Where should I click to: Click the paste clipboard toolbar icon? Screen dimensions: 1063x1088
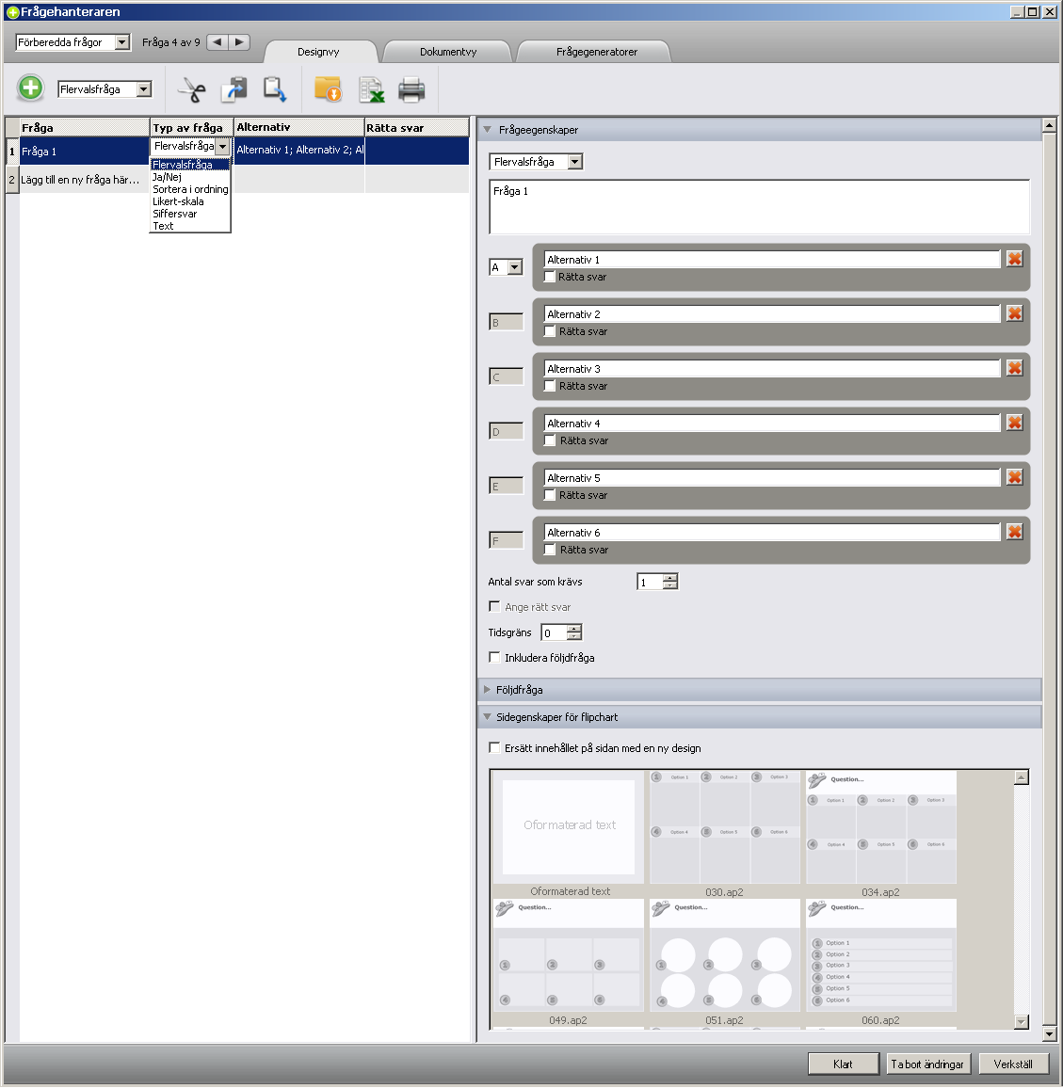coord(275,89)
